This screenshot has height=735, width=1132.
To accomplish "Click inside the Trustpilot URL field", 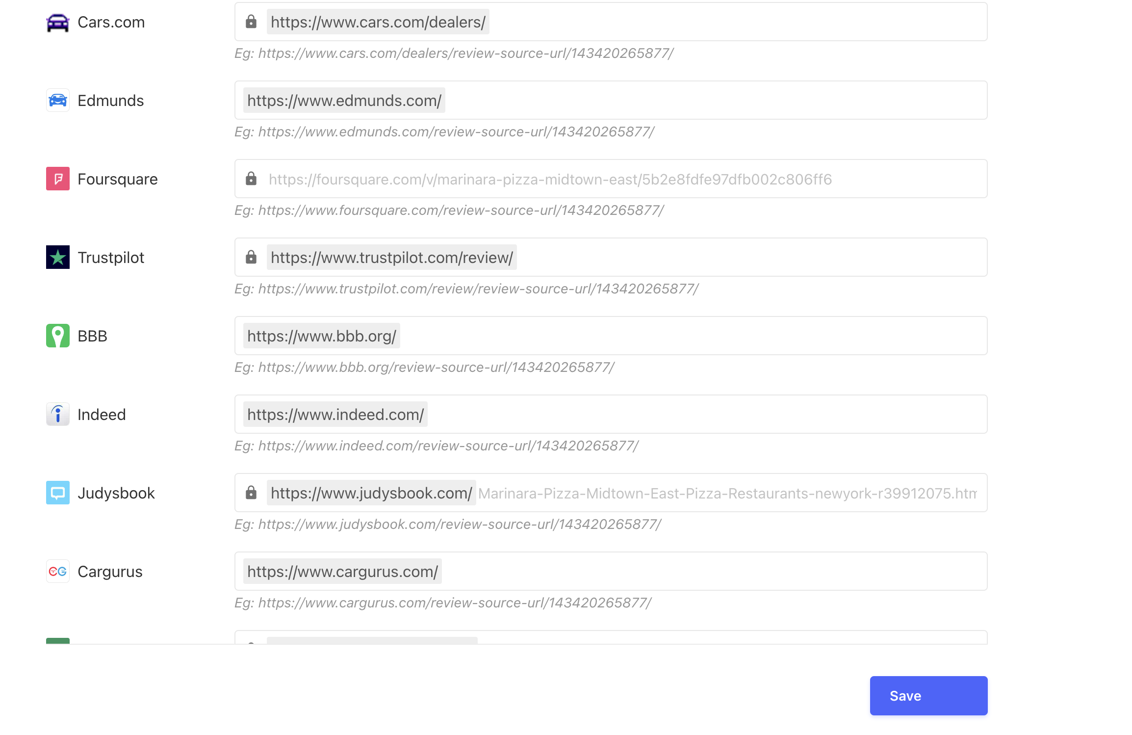I will (x=611, y=258).
